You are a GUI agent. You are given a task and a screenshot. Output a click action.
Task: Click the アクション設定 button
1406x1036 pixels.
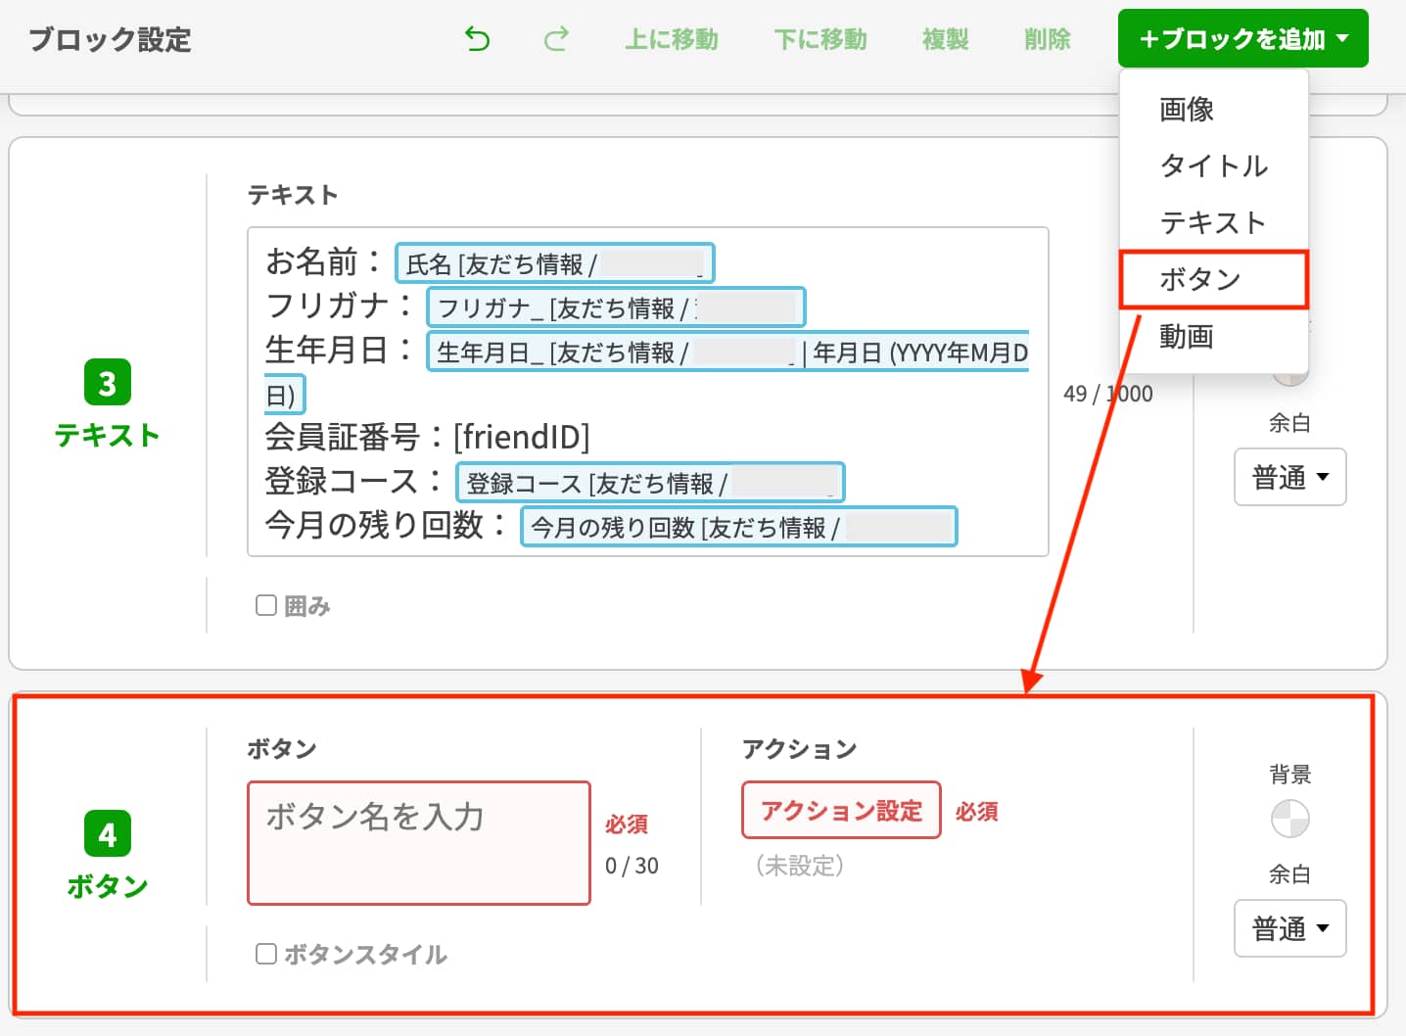(840, 810)
